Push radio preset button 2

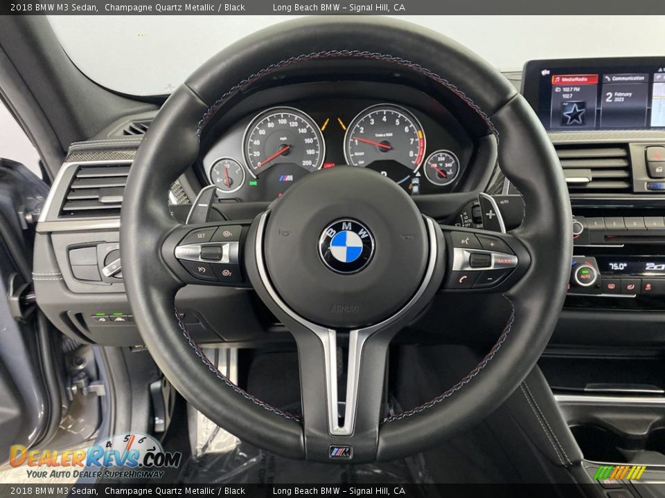[x=614, y=223]
